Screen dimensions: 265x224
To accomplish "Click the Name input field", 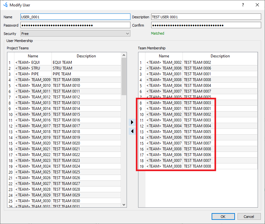I will (x=75, y=17).
